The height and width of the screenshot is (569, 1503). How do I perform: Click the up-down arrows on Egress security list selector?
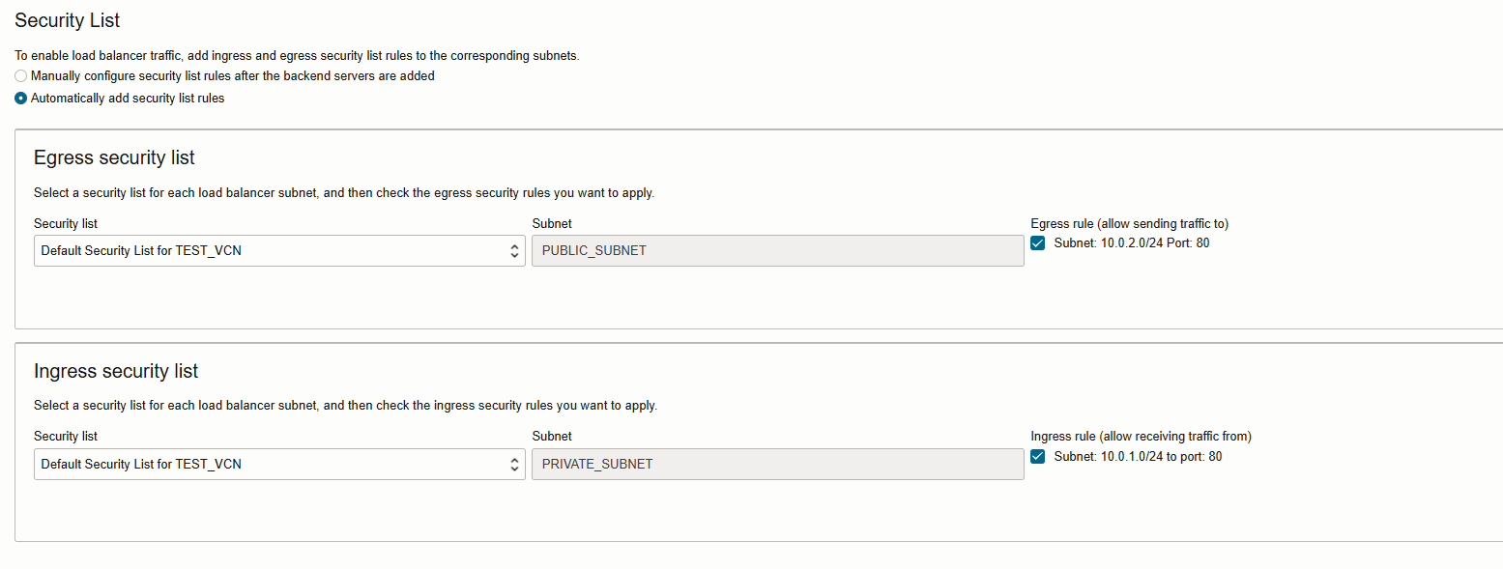point(515,251)
